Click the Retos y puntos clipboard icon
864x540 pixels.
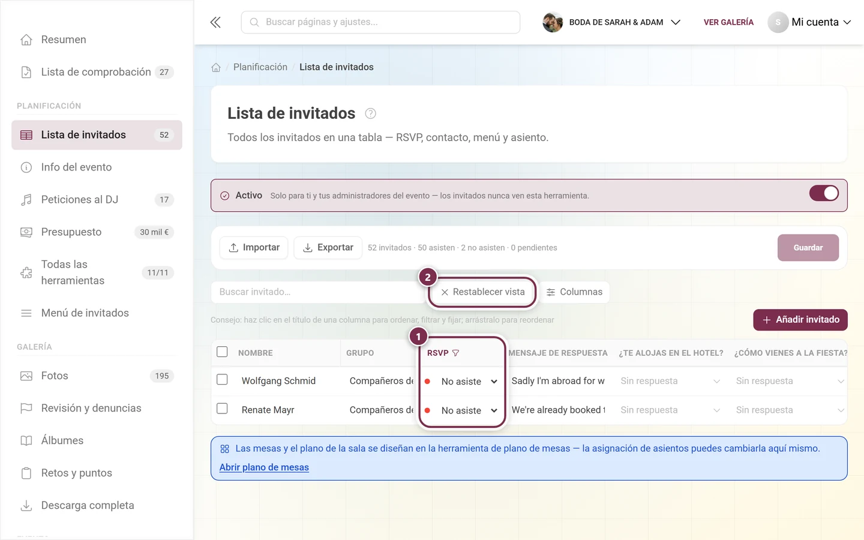pos(26,473)
